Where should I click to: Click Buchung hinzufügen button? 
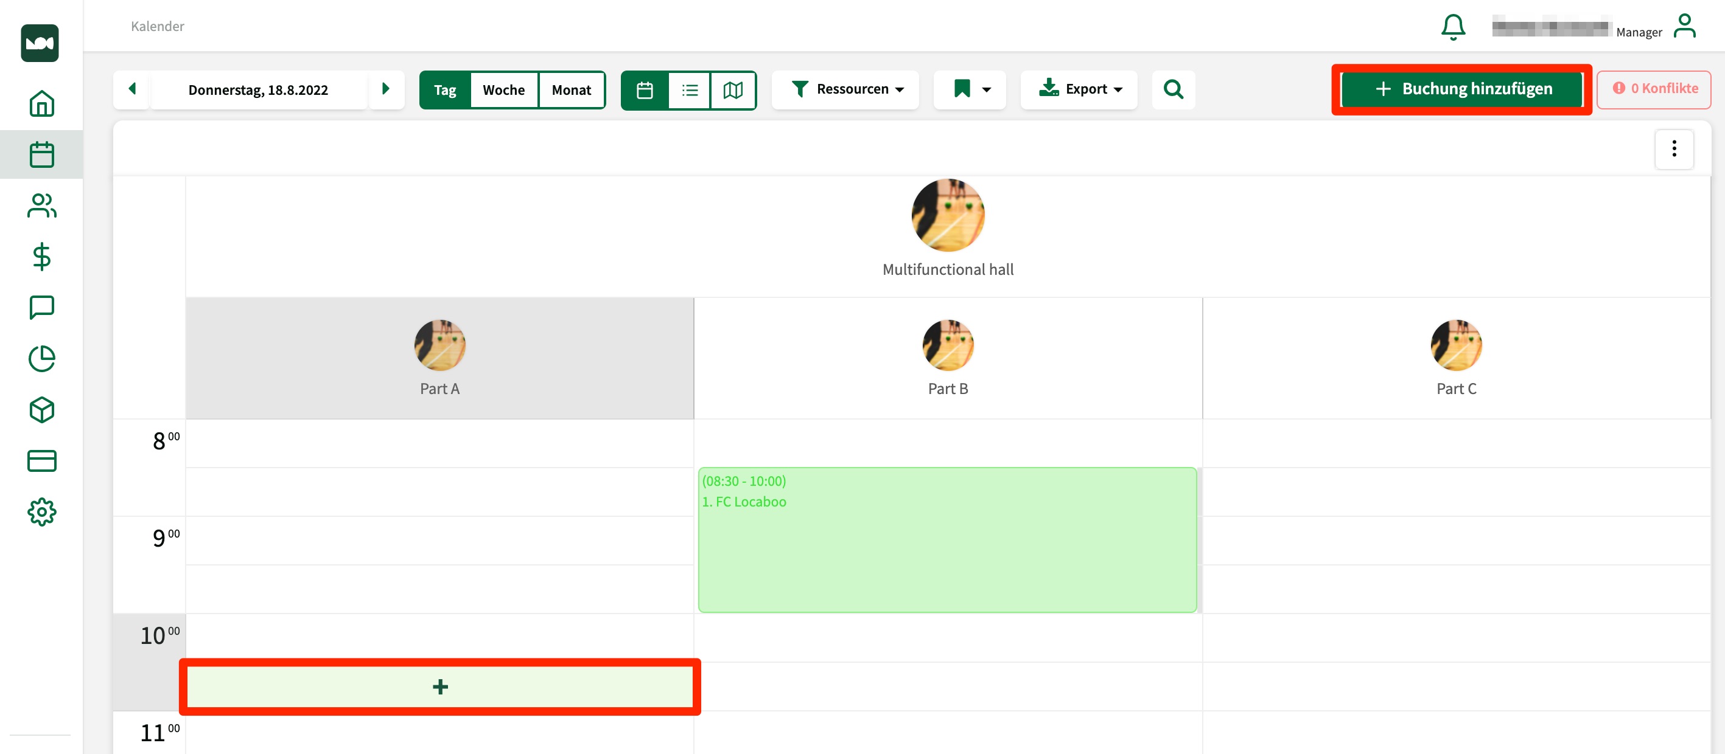tap(1462, 89)
